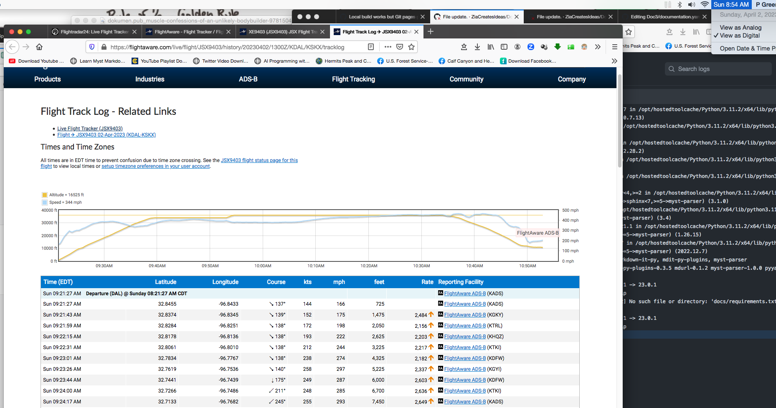Open the Community navigation menu
The width and height of the screenshot is (776, 408).
tap(467, 79)
